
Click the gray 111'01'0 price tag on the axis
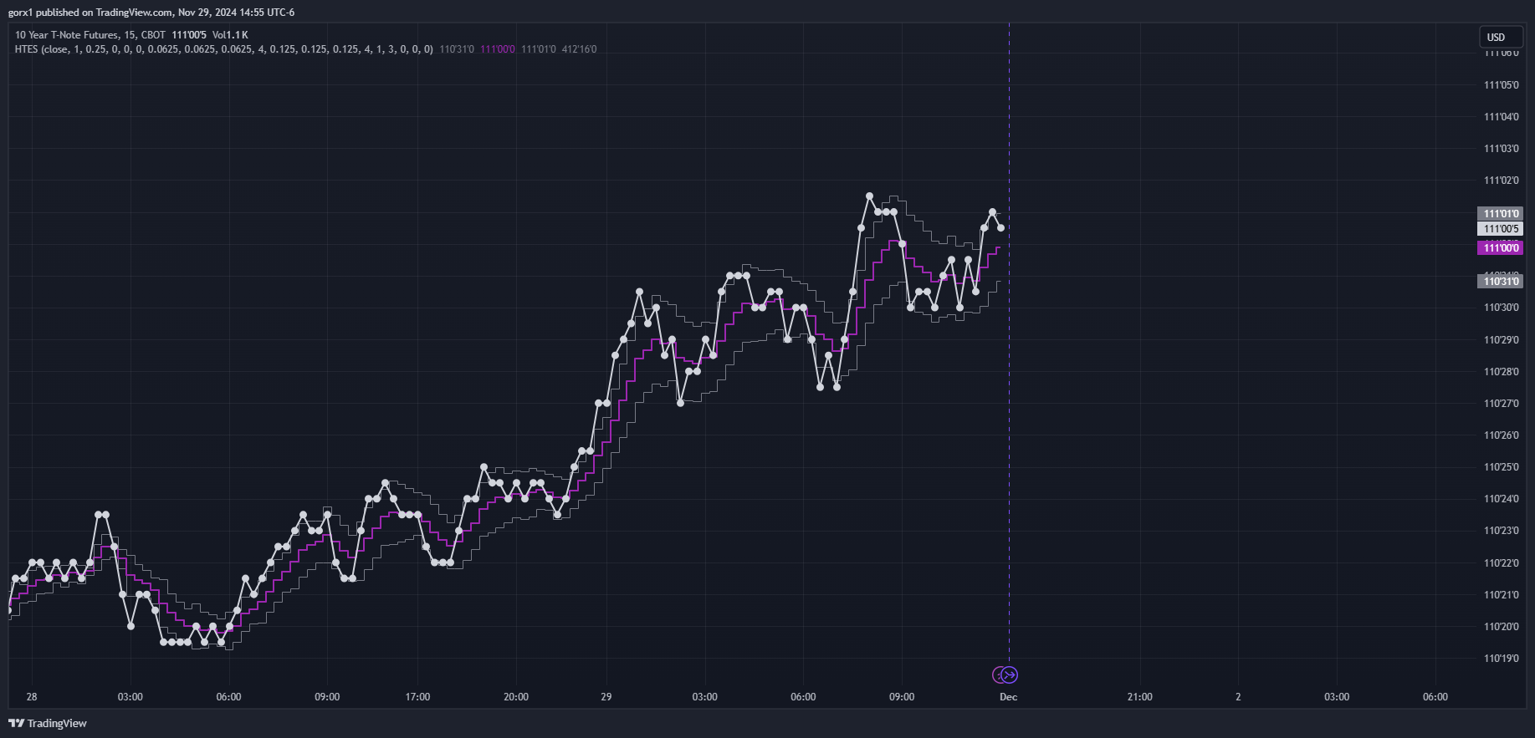tap(1500, 214)
